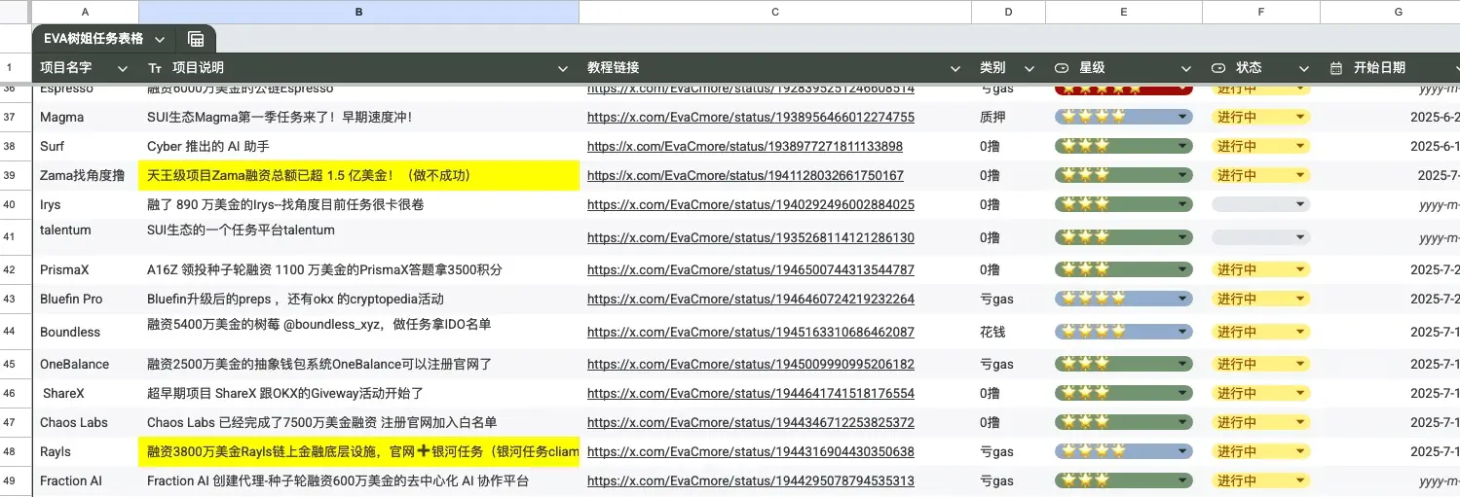
Task: Select the 亏gas cell in Bluefin Pro row
Action: click(1009, 299)
